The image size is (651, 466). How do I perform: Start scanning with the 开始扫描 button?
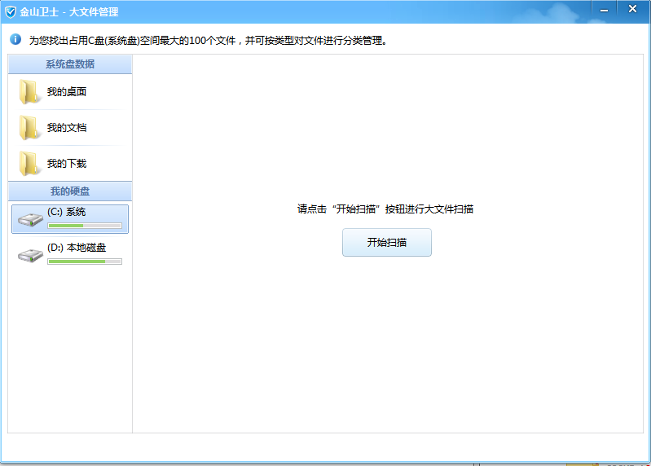[386, 243]
